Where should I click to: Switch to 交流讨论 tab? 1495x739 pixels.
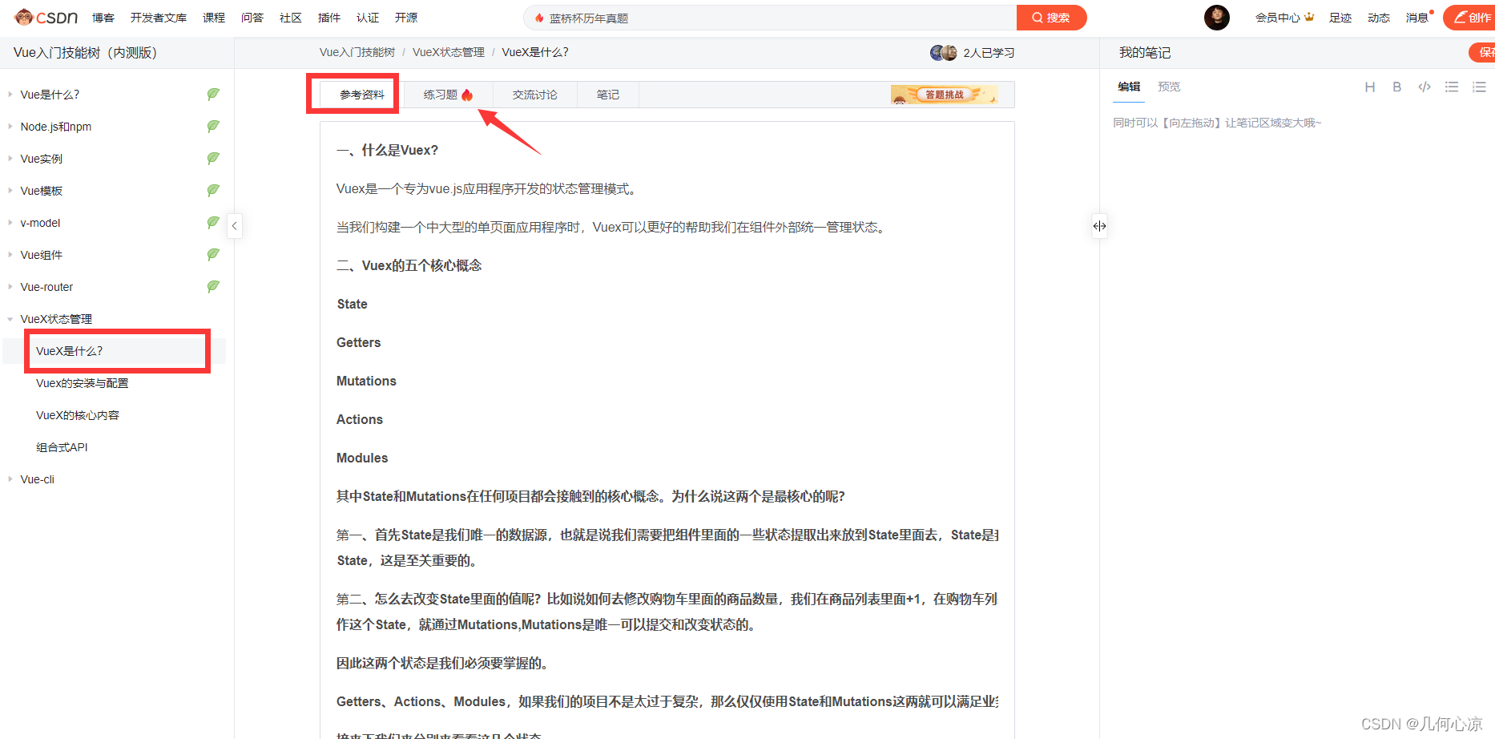pos(534,95)
